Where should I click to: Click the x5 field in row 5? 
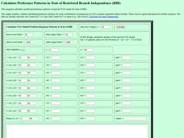pos(23,88)
